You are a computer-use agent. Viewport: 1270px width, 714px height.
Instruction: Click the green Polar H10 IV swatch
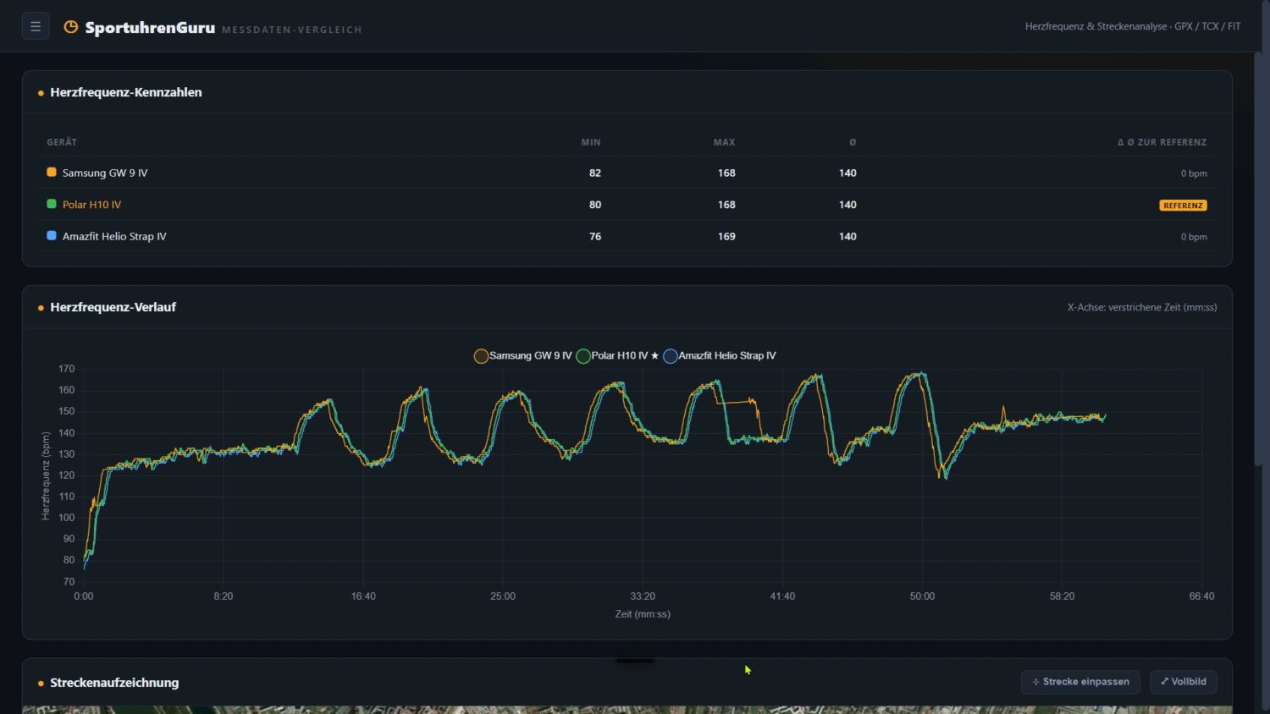click(x=52, y=204)
